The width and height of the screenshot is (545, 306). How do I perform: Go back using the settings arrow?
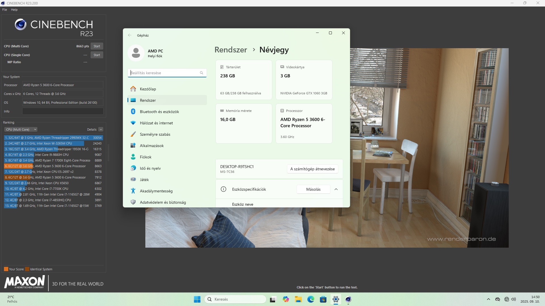click(x=130, y=35)
